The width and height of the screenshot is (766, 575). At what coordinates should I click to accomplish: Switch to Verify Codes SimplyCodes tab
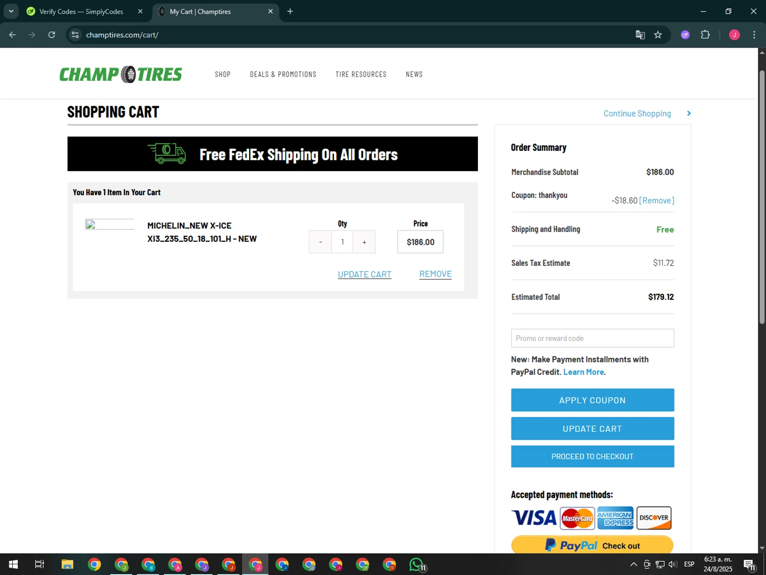click(82, 12)
